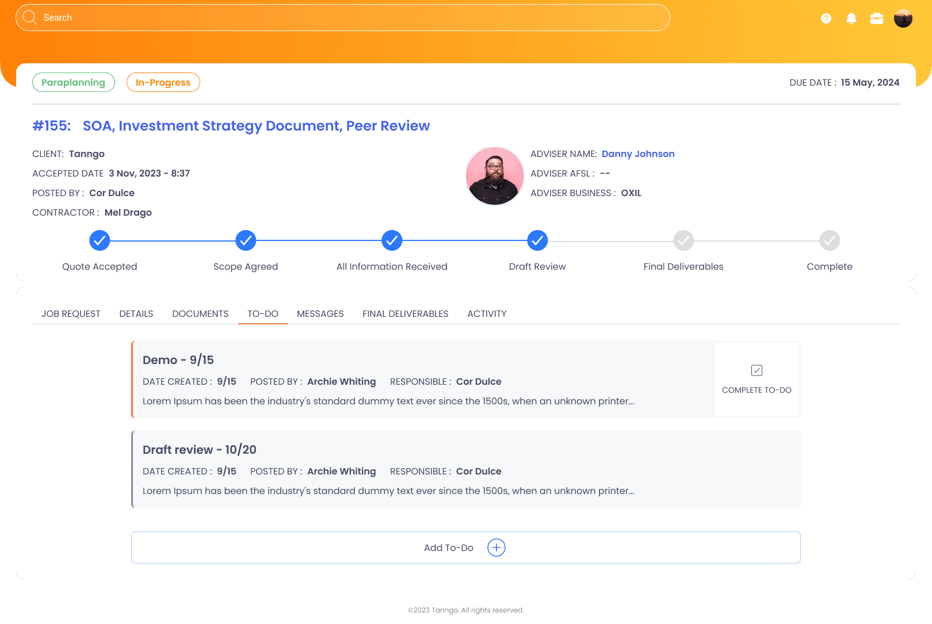Click the magnifier search icon
The width and height of the screenshot is (932, 624).
(x=29, y=18)
